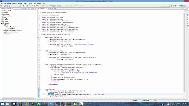The height and width of the screenshot is (106, 189).
Task: Toggle Link with Editor in Package Explorer
Action: [x=25, y=9]
